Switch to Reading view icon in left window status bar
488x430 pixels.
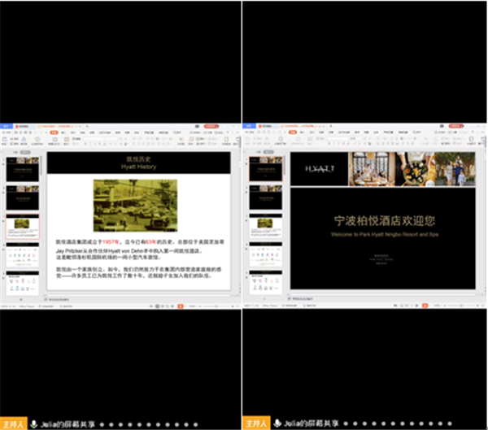click(x=168, y=306)
